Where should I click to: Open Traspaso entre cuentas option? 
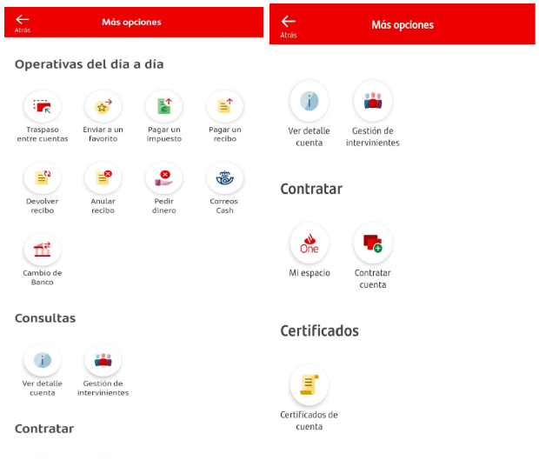[42, 108]
